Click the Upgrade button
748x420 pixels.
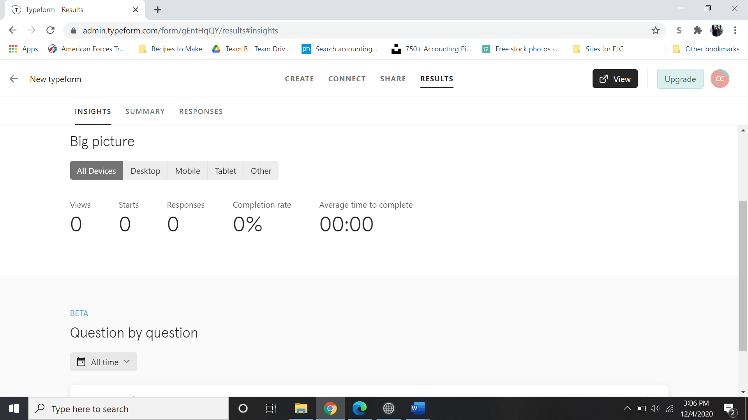[680, 79]
